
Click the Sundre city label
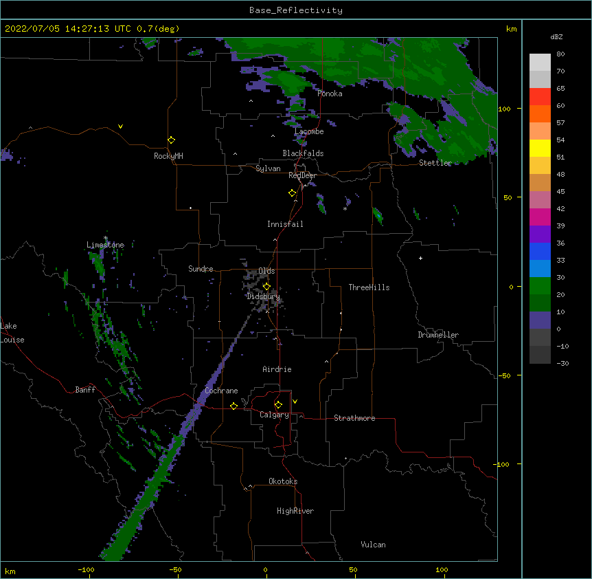pos(201,269)
